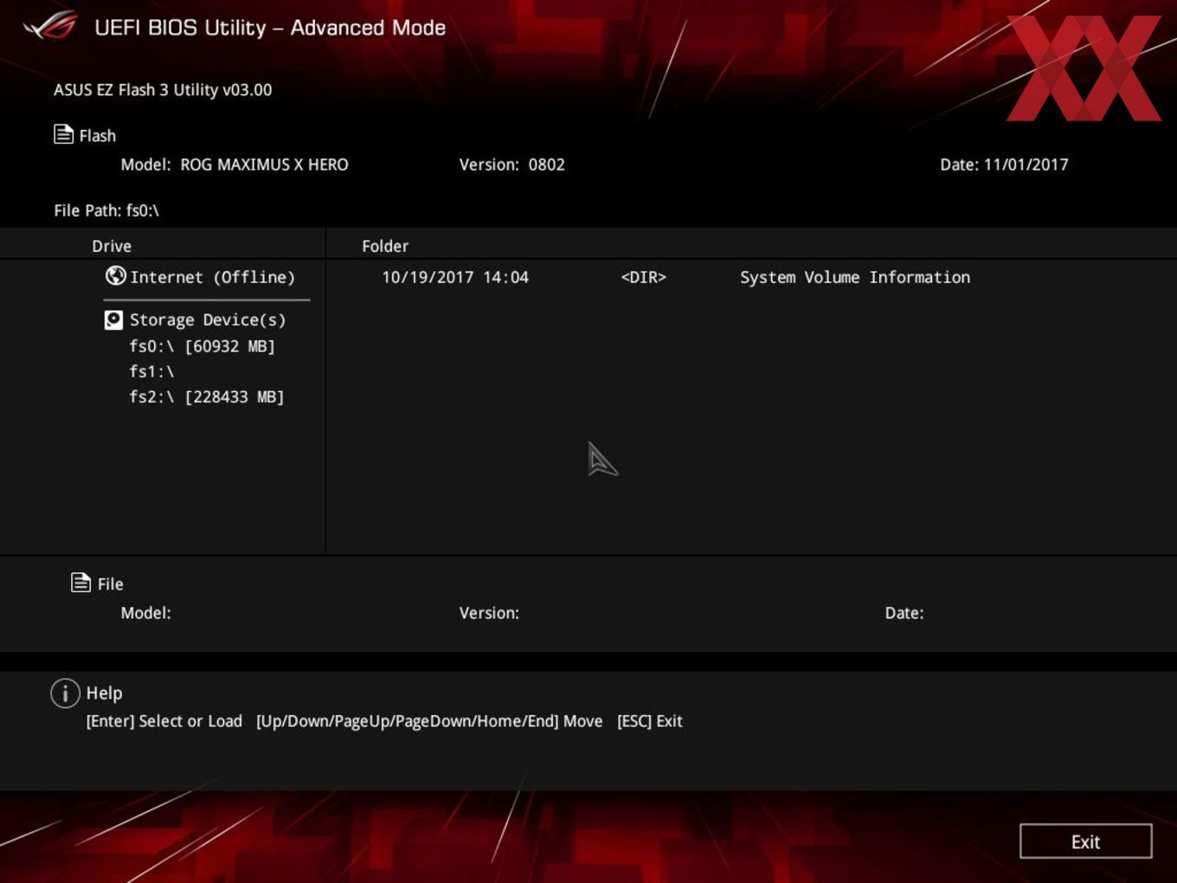Click the Folder column header
The width and height of the screenshot is (1177, 883).
(385, 246)
